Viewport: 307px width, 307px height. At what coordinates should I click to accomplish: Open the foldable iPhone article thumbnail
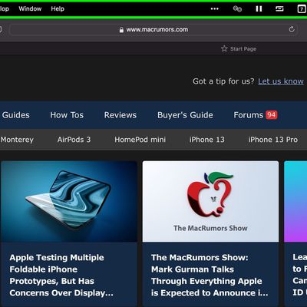[69, 201]
